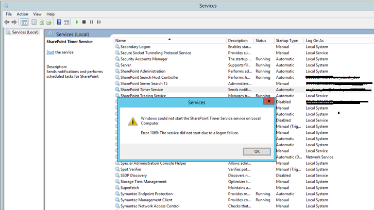
Task: Select Secure Socket Tunneling Protocol Service name
Action: (x=156, y=53)
